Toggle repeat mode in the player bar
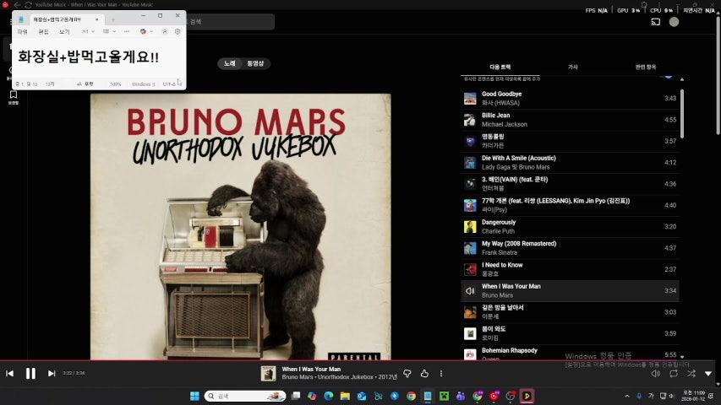 (x=673, y=373)
